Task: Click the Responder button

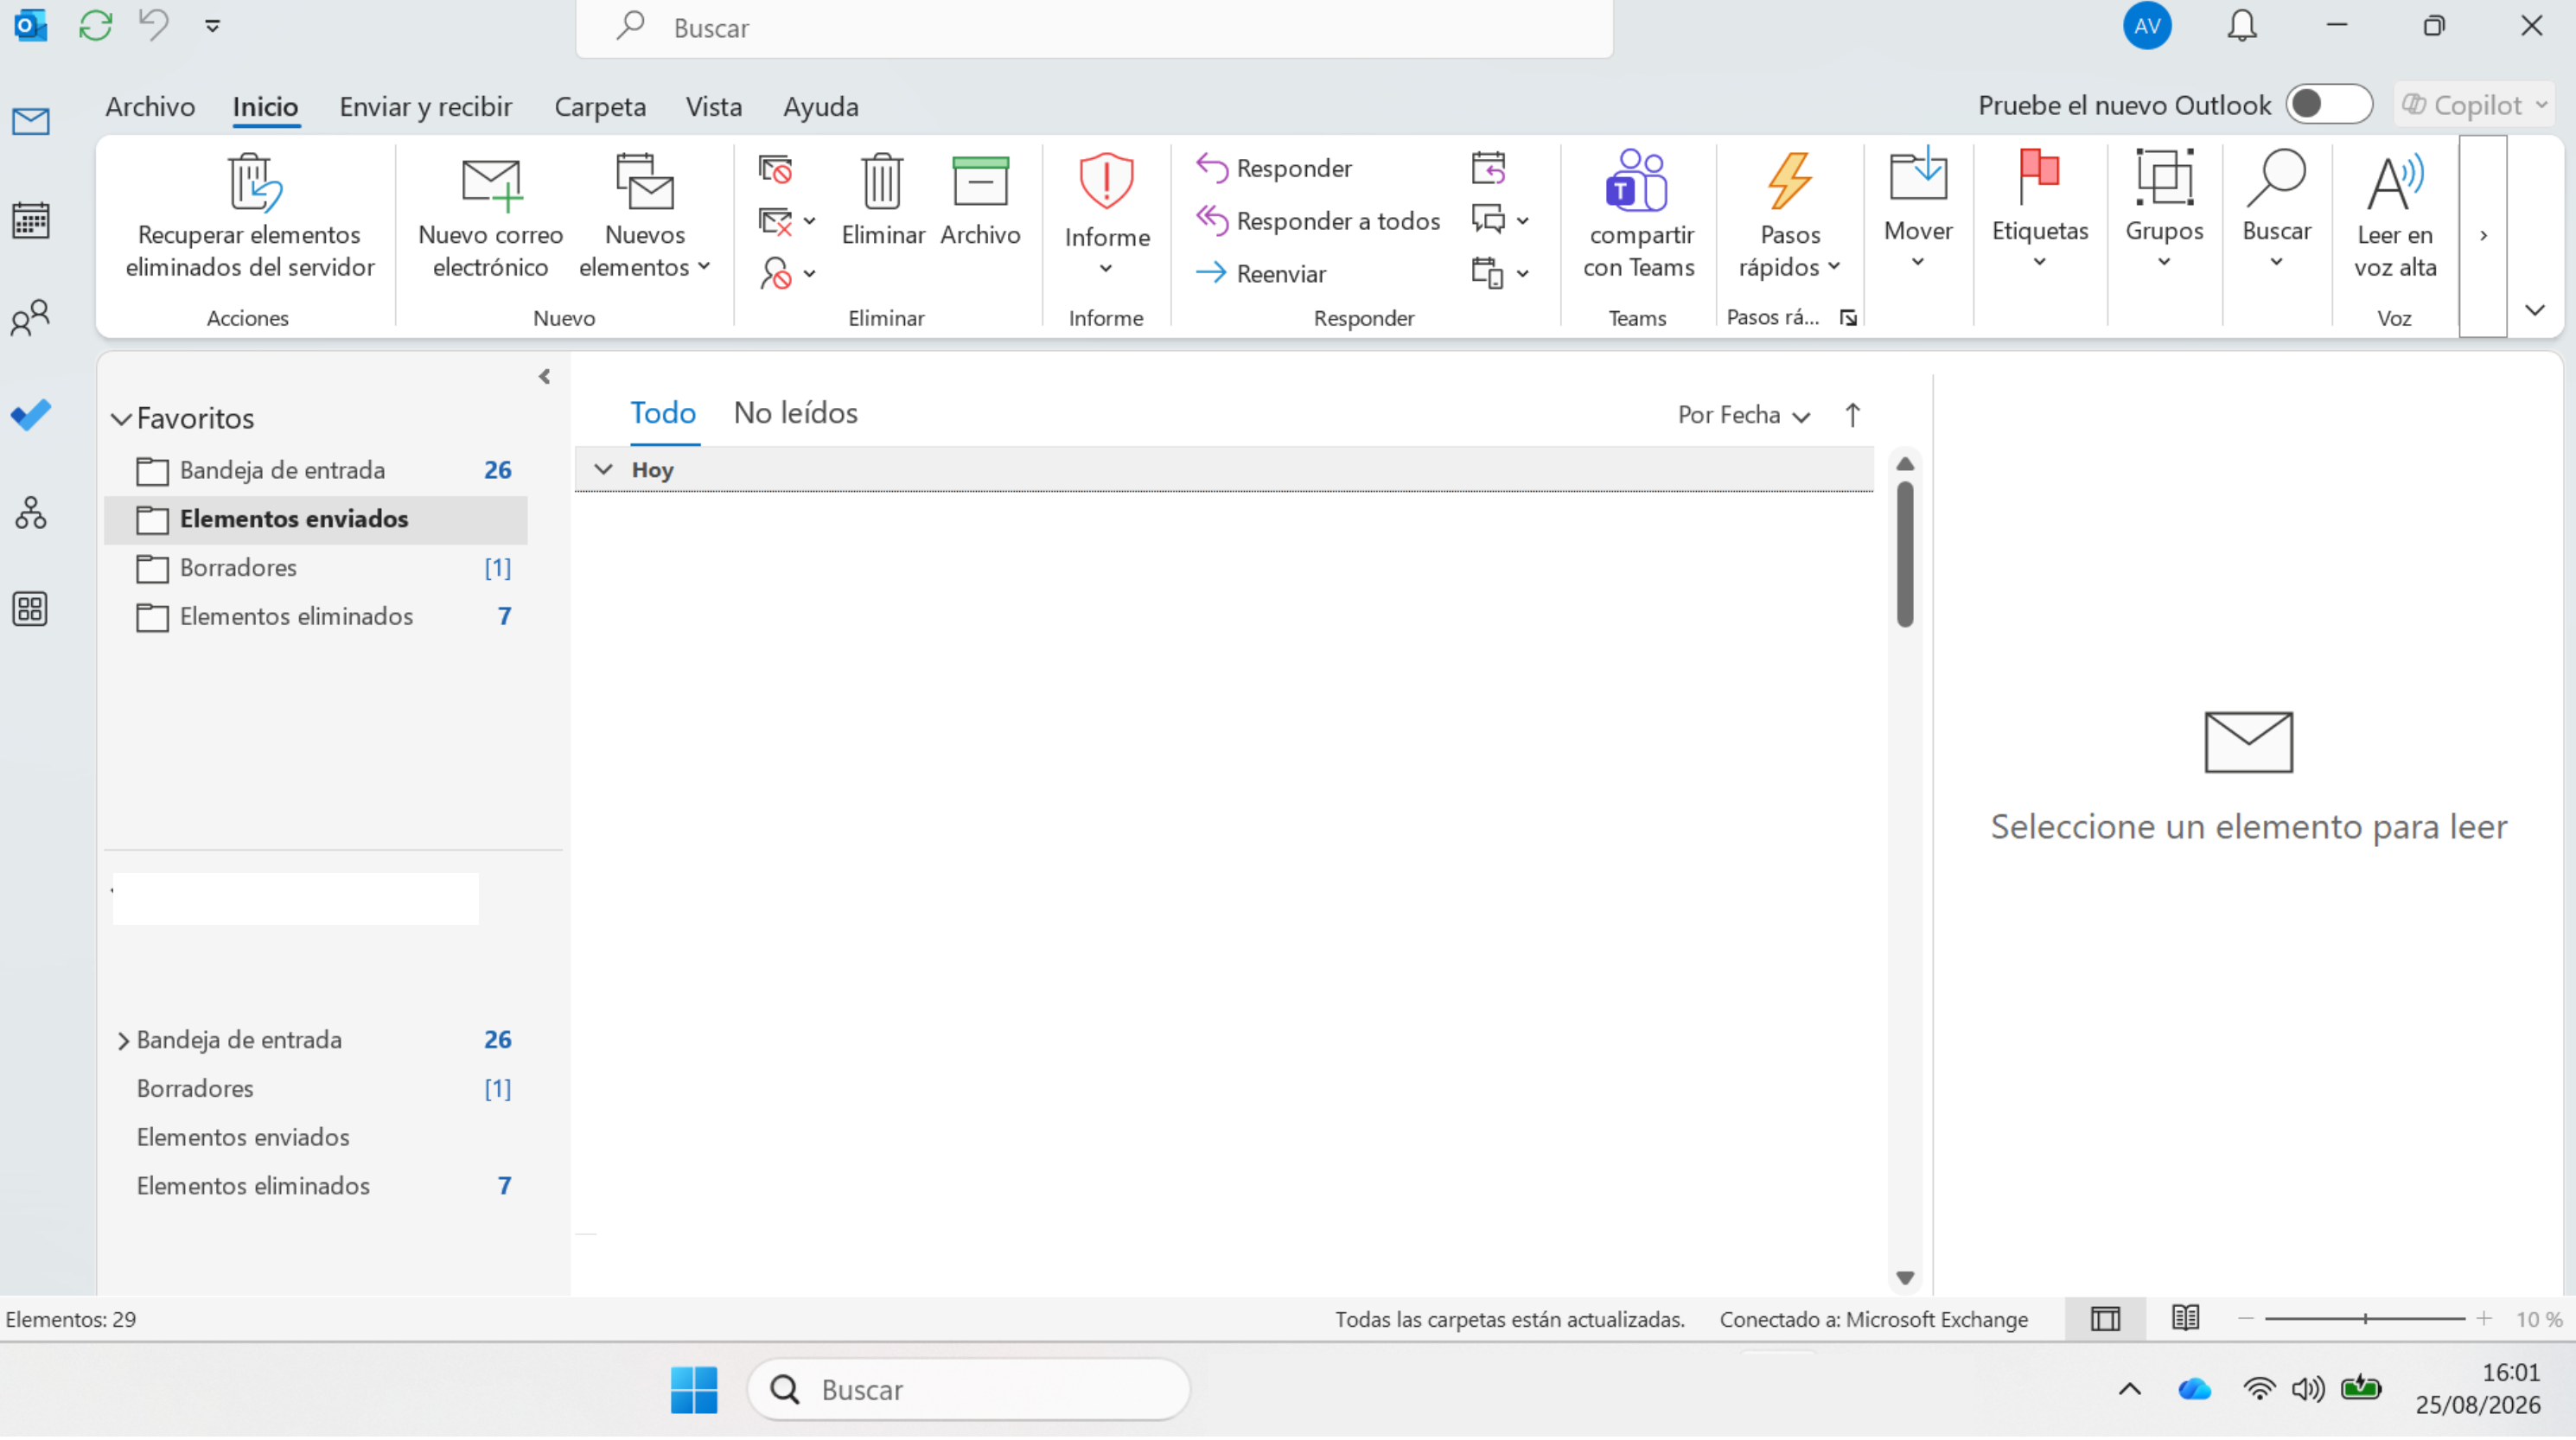Action: pyautogui.click(x=1275, y=168)
